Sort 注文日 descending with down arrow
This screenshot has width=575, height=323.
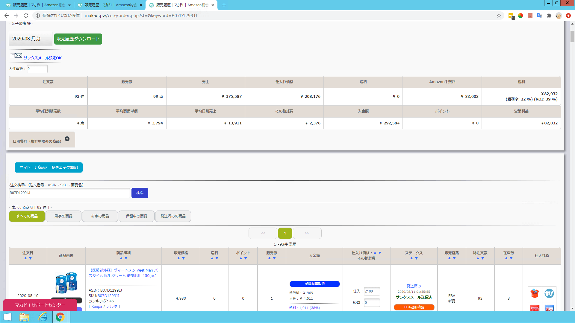coord(30,258)
